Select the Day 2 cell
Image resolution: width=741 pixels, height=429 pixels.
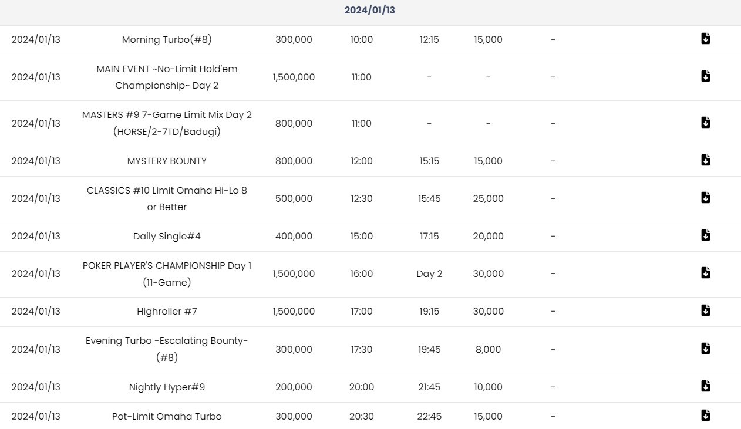point(429,273)
